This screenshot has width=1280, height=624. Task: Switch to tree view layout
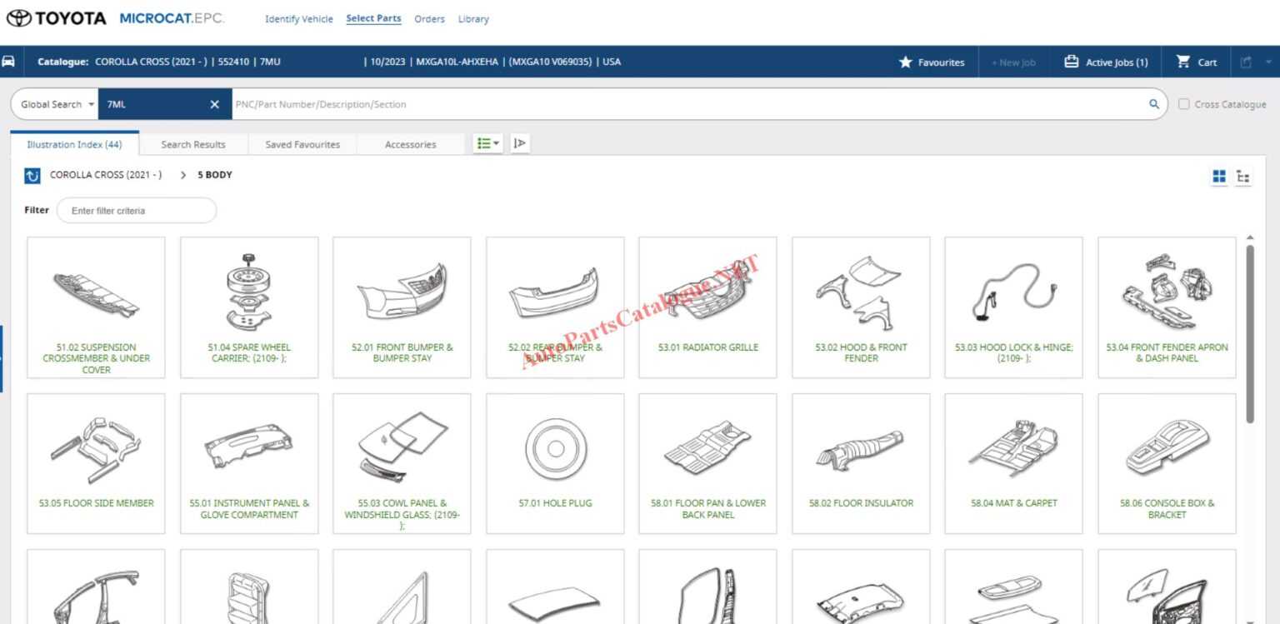[x=1244, y=176]
